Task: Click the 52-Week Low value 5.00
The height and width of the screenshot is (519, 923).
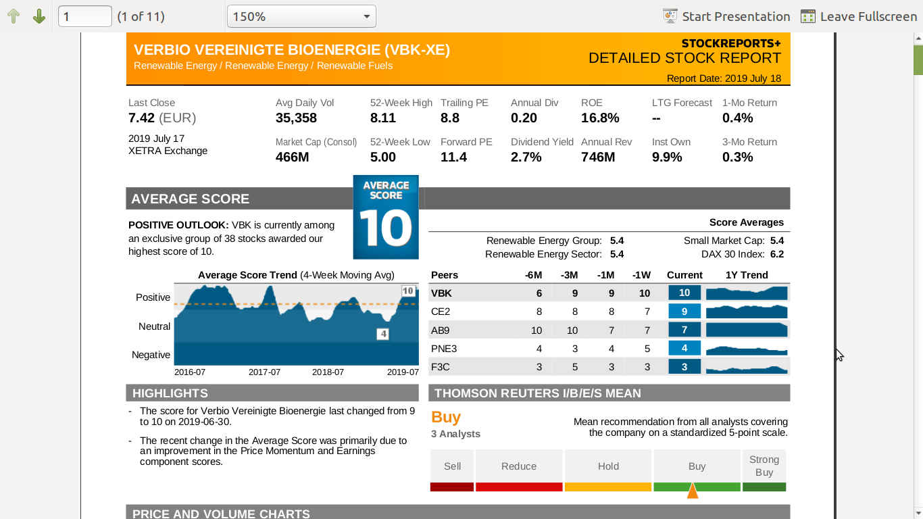Action: 383,157
